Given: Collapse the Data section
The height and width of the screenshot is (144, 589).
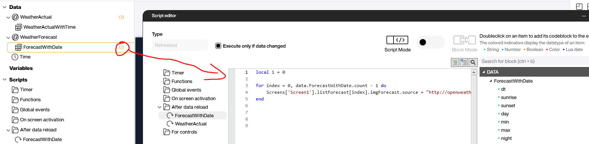Looking at the screenshot, I should pos(4,7).
